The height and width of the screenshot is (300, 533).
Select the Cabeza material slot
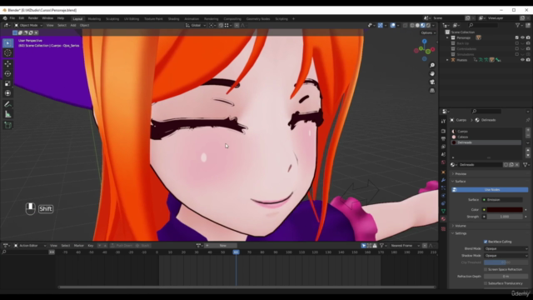pyautogui.click(x=486, y=137)
